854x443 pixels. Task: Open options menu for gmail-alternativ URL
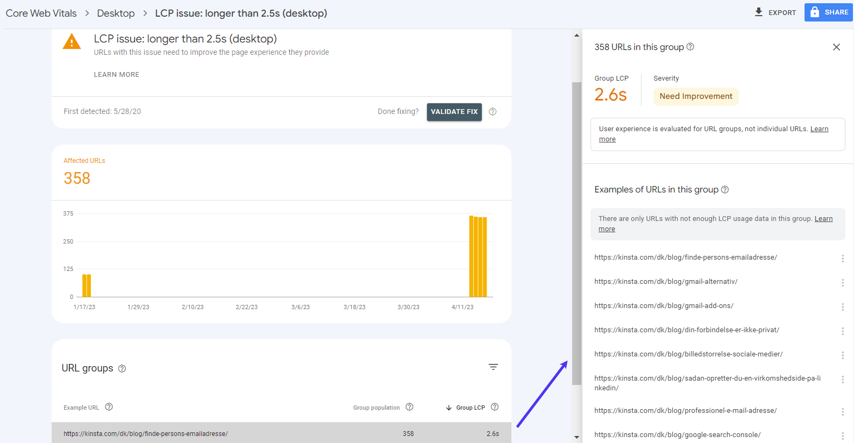click(842, 283)
